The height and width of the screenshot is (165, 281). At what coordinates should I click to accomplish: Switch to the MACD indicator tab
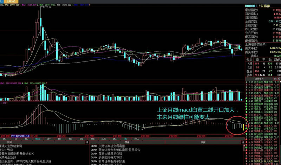38,139
